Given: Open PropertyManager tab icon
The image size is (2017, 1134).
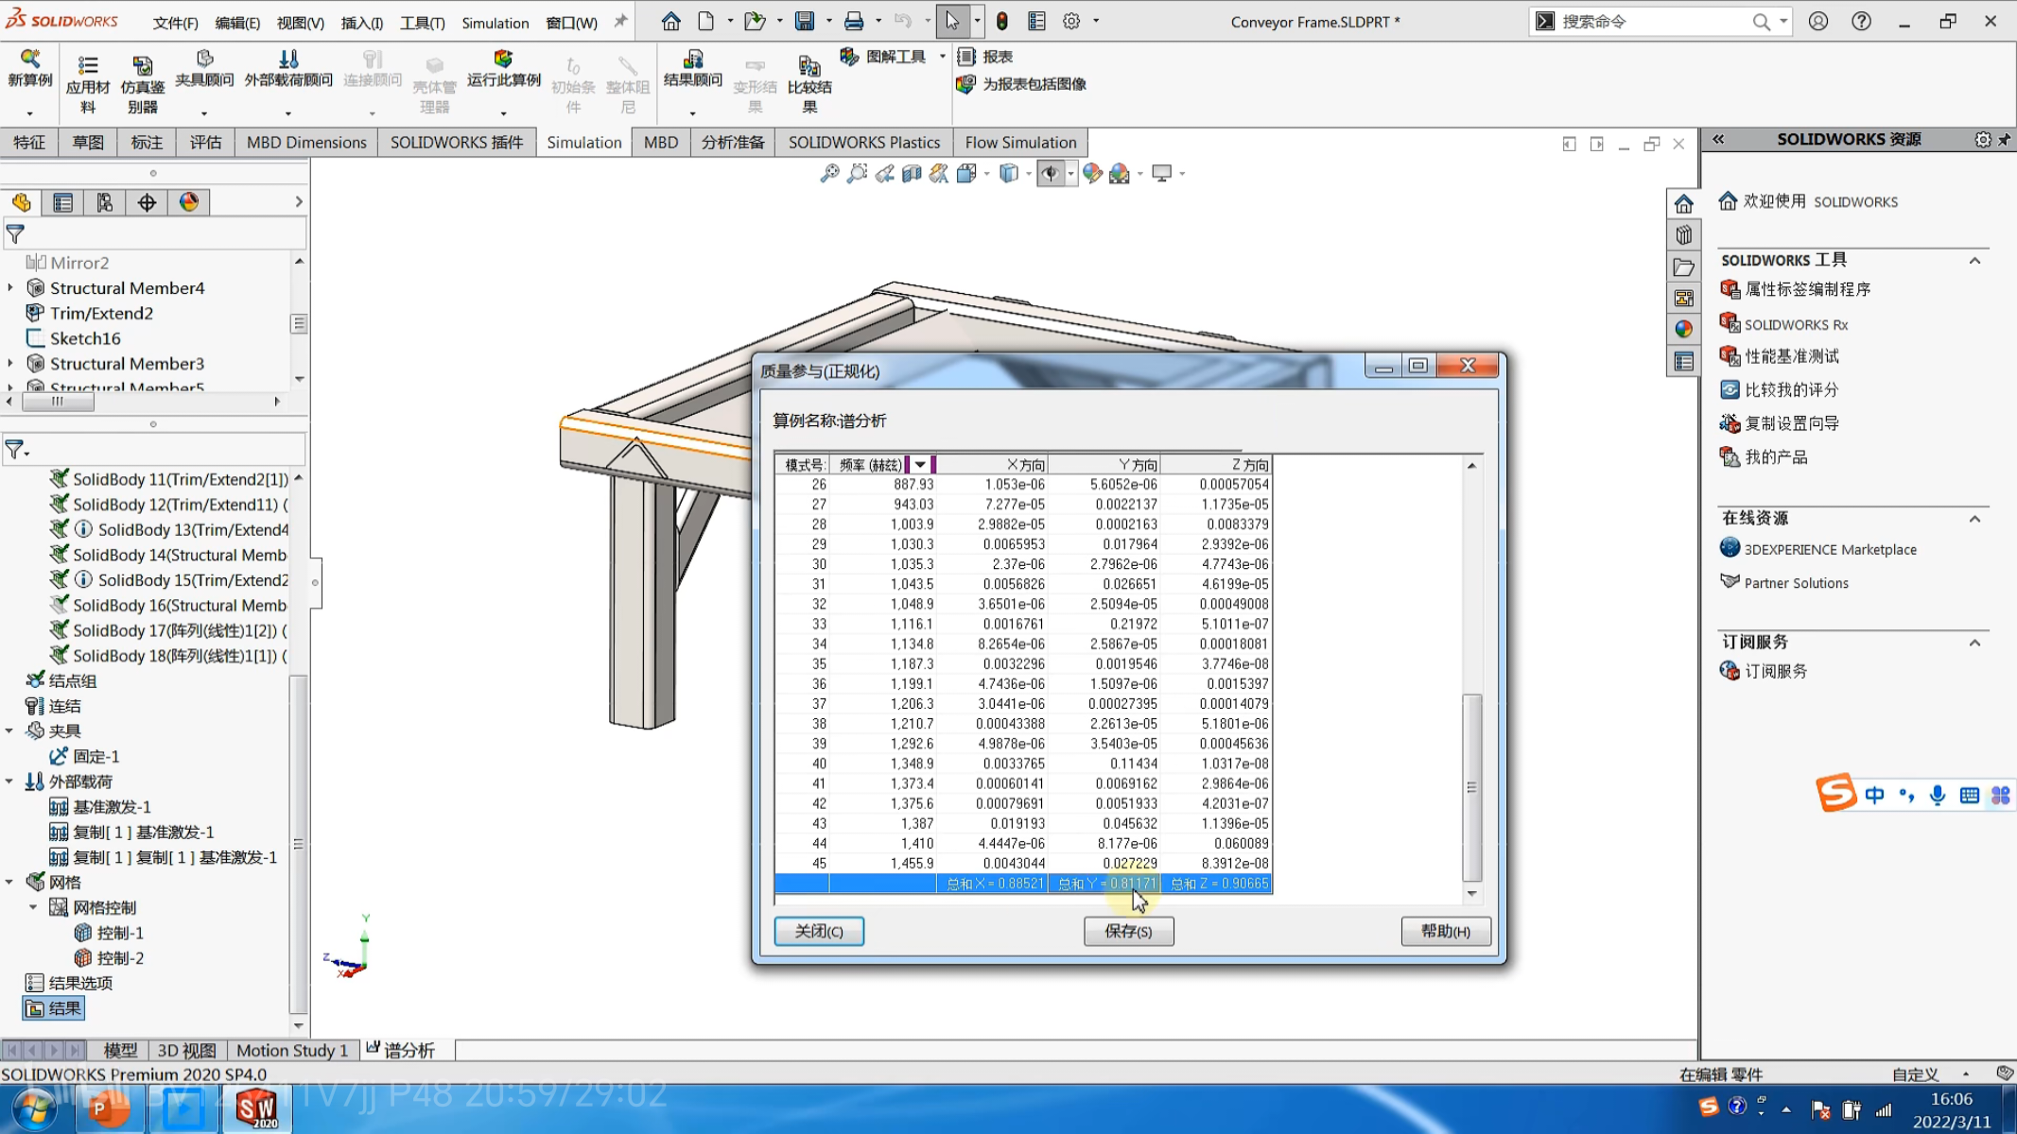Looking at the screenshot, I should click(63, 202).
